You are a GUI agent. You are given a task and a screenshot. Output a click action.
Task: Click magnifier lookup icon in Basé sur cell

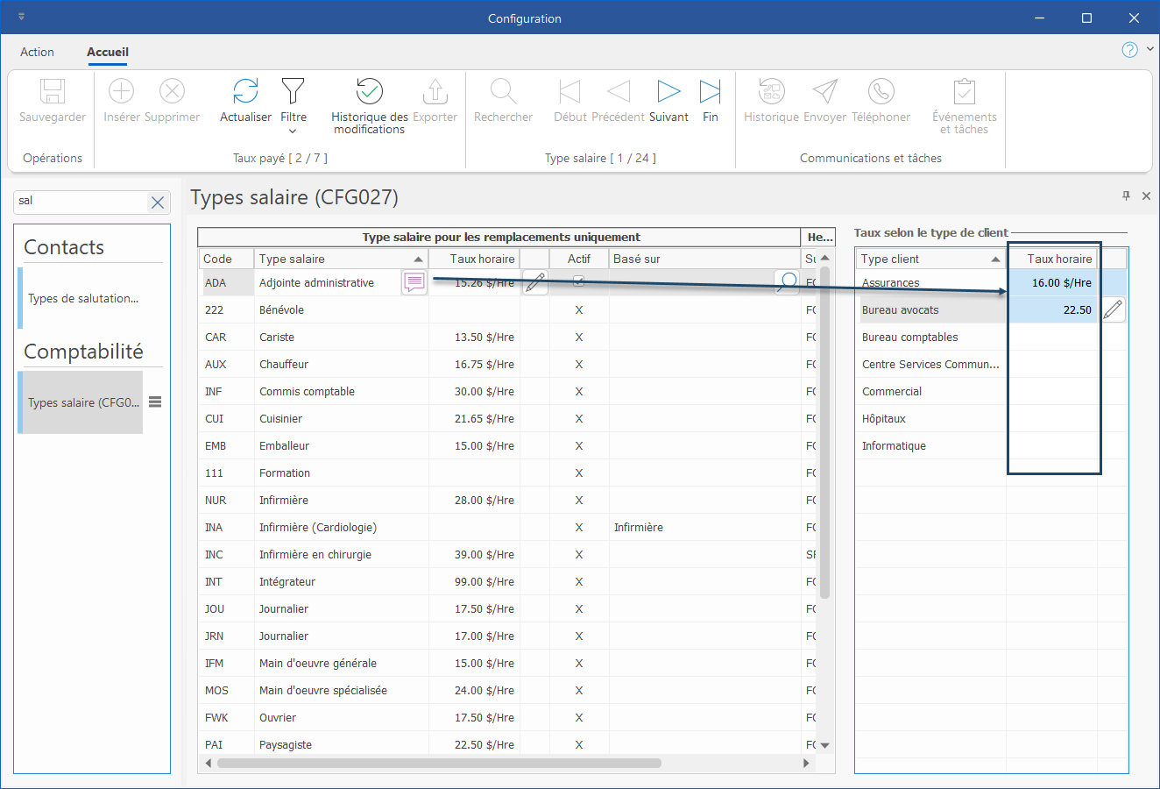coord(788,281)
